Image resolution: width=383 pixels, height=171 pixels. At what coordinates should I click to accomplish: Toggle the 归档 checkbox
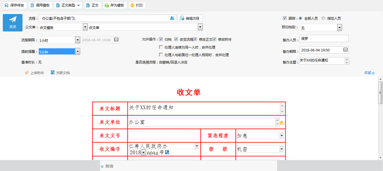[161, 39]
